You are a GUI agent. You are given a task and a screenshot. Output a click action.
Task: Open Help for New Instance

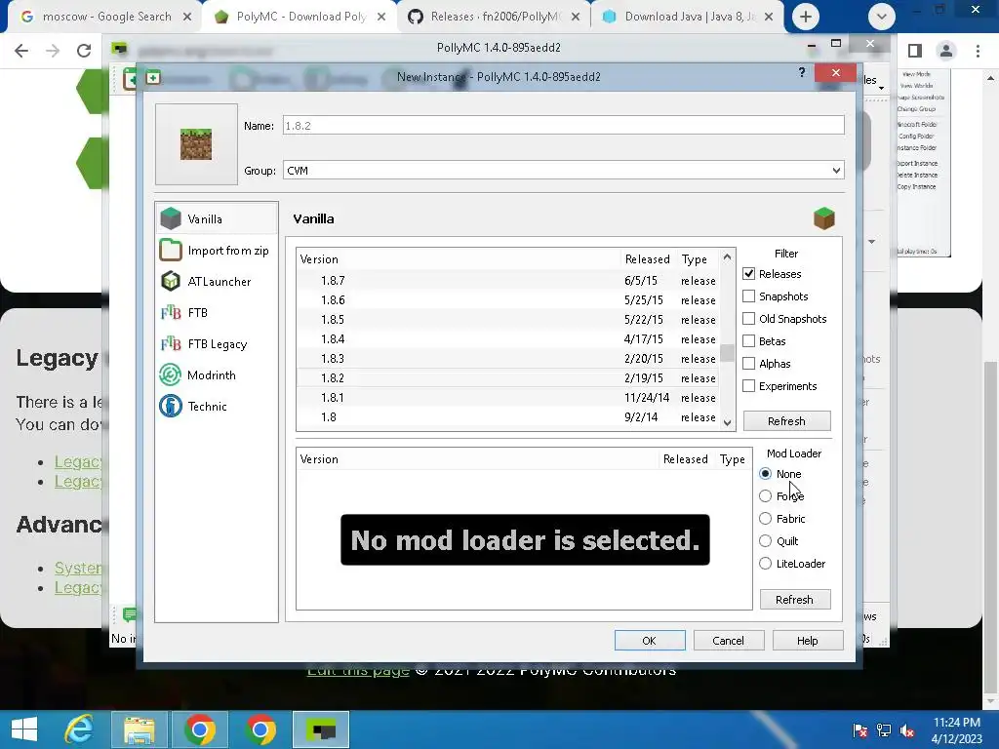point(808,641)
